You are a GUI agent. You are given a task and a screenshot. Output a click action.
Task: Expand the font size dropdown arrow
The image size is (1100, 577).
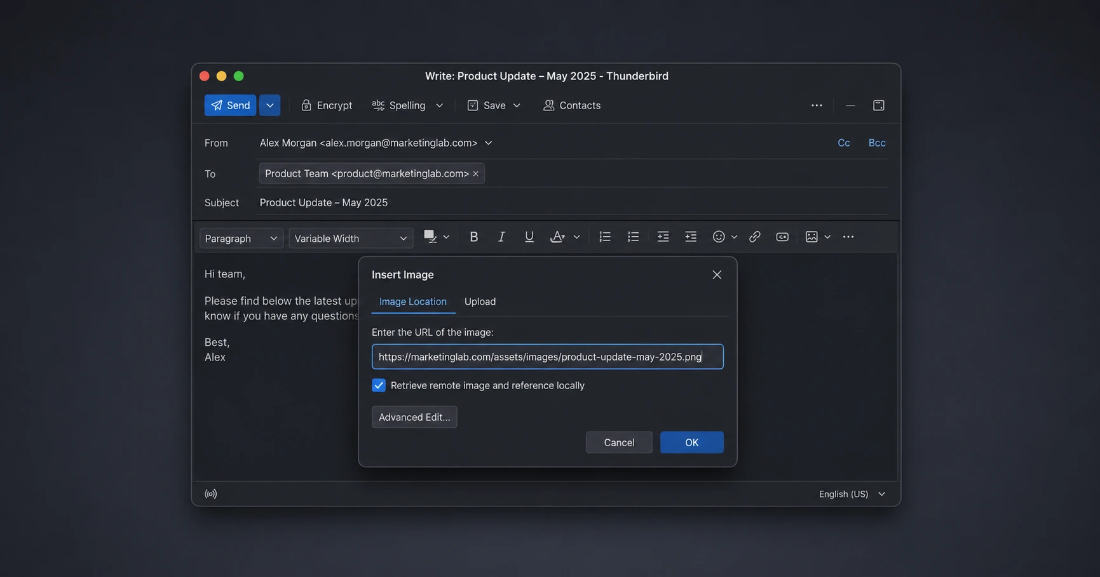(x=576, y=237)
